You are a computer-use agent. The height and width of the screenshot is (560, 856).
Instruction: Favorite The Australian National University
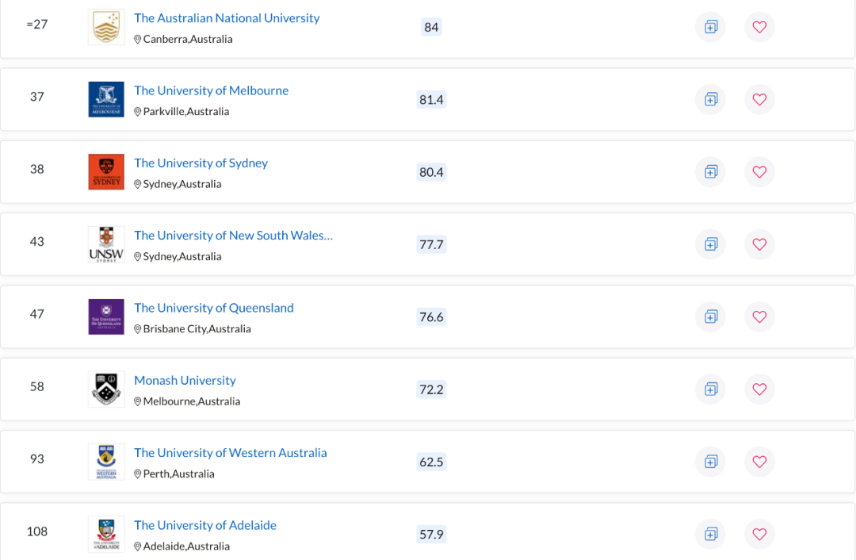759,27
